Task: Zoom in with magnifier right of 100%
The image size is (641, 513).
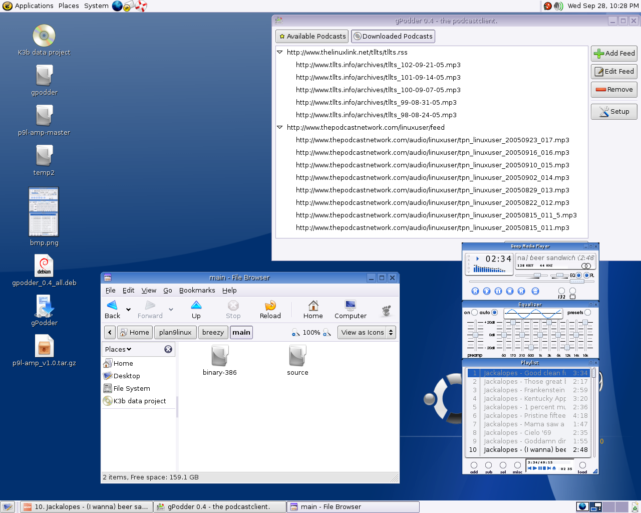Action: click(x=327, y=332)
